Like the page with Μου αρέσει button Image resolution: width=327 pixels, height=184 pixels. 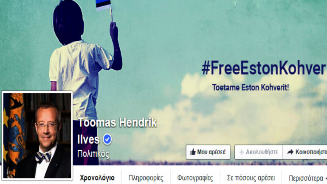tap(208, 152)
